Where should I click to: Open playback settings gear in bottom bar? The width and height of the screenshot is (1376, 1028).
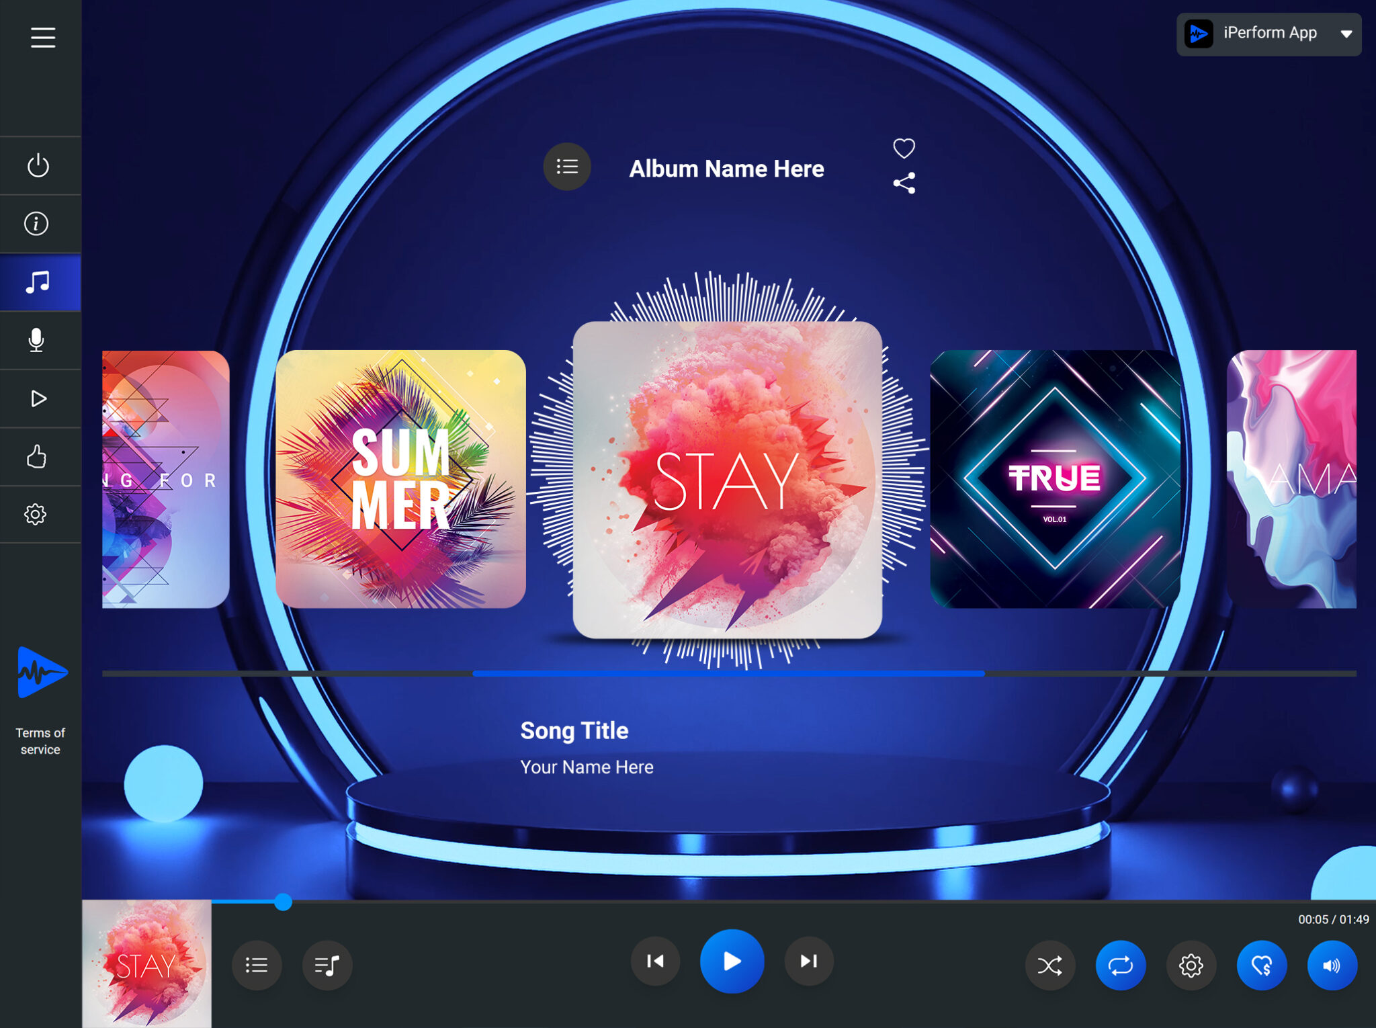pos(1191,965)
